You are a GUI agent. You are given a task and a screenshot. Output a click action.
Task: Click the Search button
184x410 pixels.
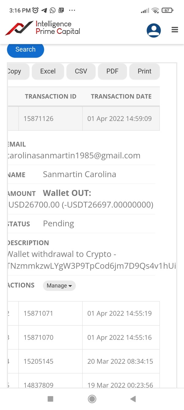tap(25, 50)
